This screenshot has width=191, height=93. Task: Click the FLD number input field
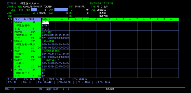(34, 10)
